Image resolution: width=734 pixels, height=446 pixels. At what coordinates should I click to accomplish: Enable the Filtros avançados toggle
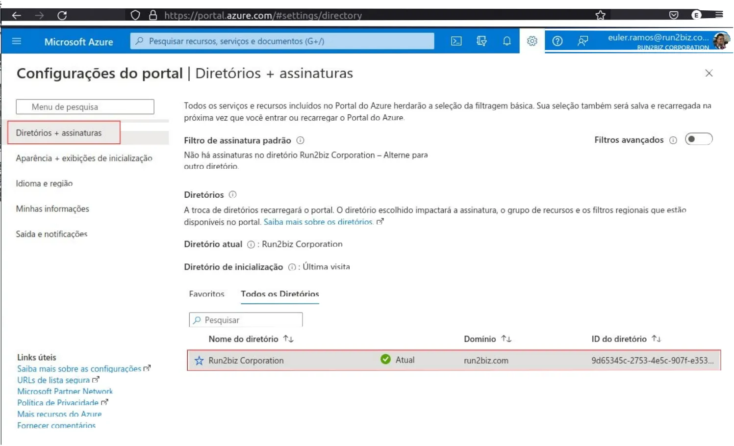point(699,139)
